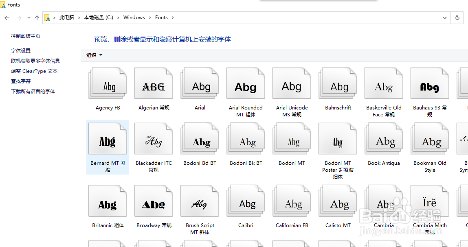Select the Bahnschrift font icon
Screen dimensions: 468x247
(x=338, y=83)
